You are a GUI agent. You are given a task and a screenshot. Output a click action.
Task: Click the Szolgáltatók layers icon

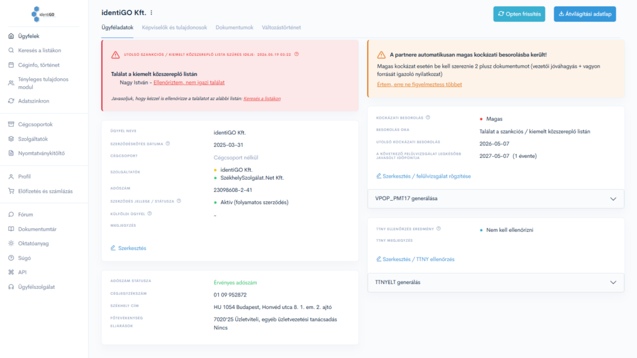[11, 139]
